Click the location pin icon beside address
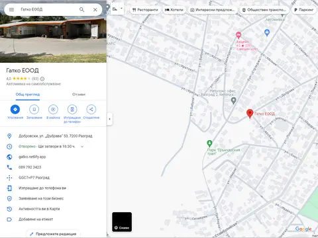This screenshot has width=318, height=238. 9,136
